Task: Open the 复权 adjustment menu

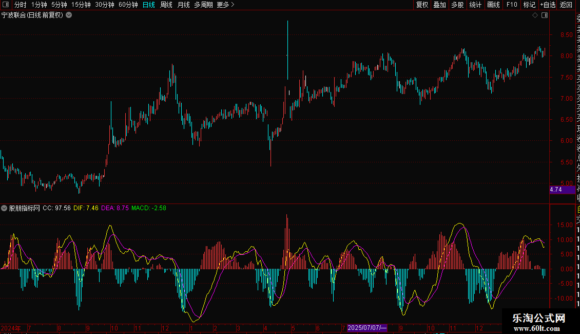Action: (x=422, y=5)
